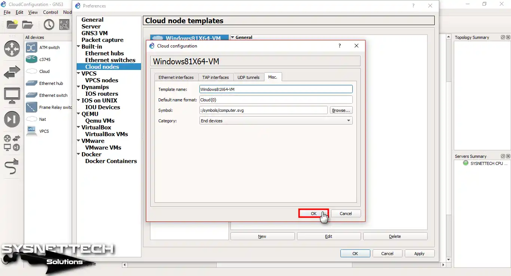Collapse the Built-in tree group
This screenshot has height=276, width=511.
pos(79,47)
